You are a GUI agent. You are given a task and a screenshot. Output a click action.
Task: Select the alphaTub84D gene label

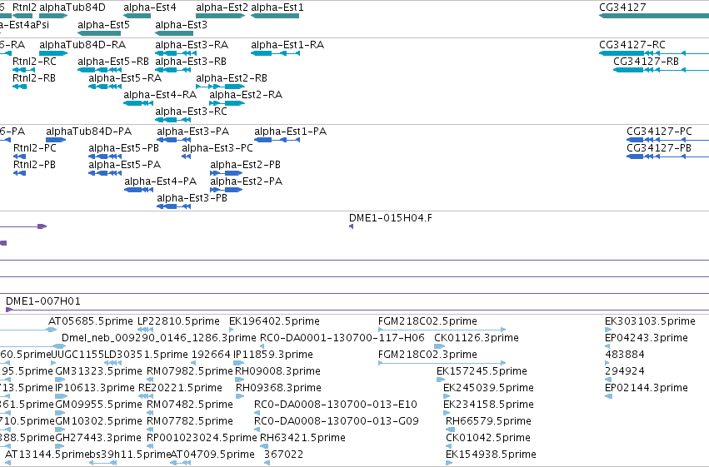(72, 7)
